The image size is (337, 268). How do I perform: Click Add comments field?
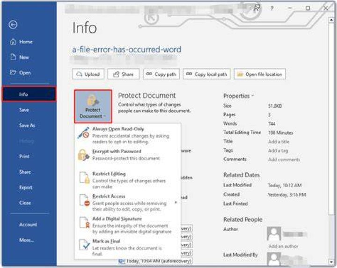[284, 159]
